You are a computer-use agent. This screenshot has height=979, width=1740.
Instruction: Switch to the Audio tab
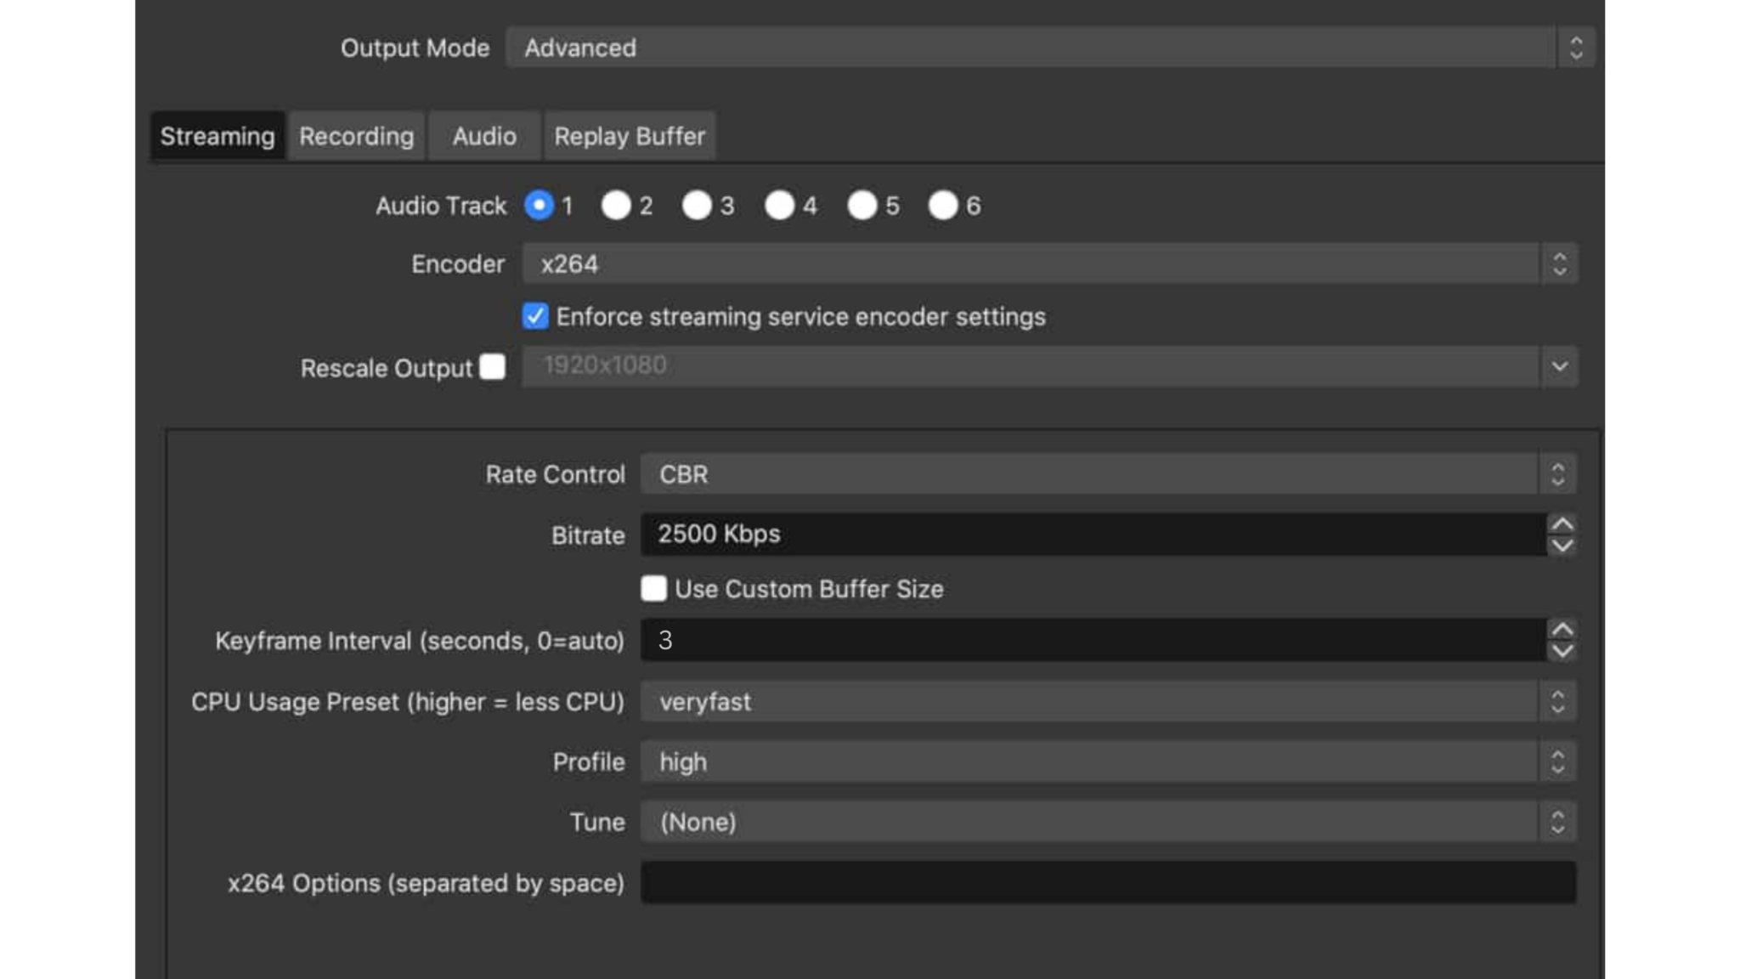click(483, 135)
